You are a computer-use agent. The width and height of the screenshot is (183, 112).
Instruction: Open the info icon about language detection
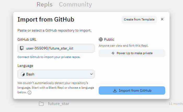[x=29, y=93]
